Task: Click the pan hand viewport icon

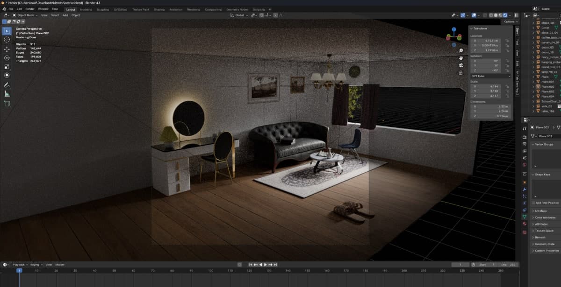Action: 461,58
